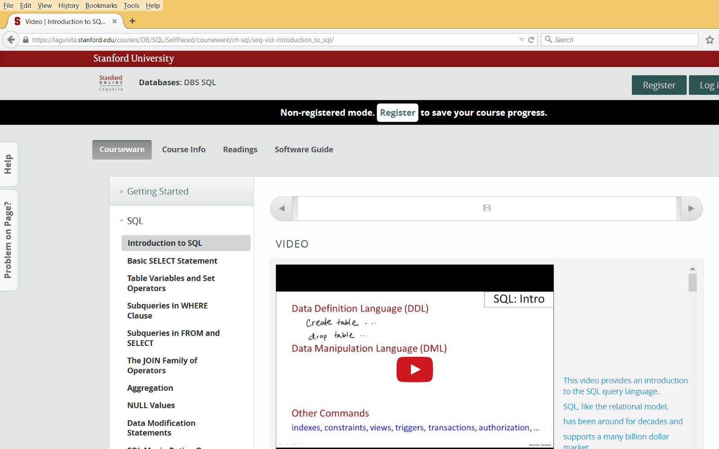719x449 pixels.
Task: Click the green Register button in header
Action: click(659, 85)
